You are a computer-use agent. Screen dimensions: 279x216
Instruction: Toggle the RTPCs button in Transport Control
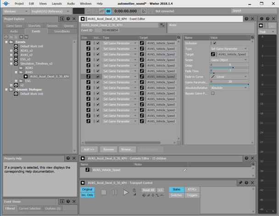coord(192,189)
